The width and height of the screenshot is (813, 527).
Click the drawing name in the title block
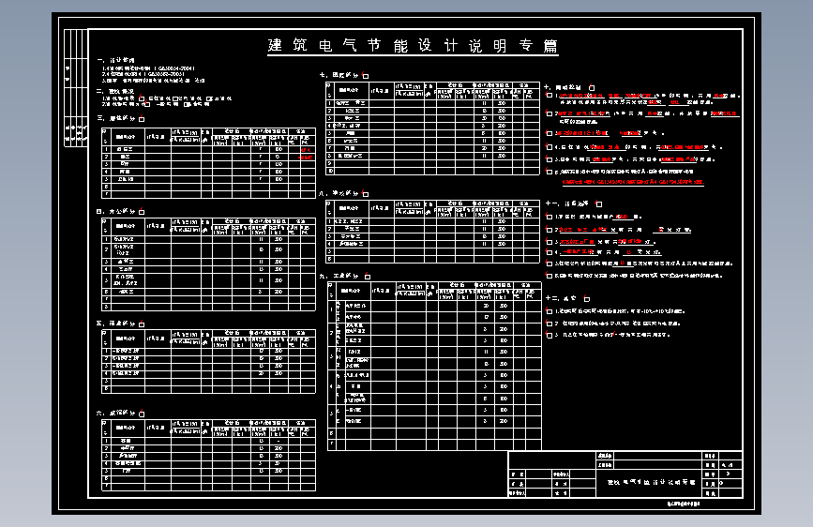click(651, 482)
